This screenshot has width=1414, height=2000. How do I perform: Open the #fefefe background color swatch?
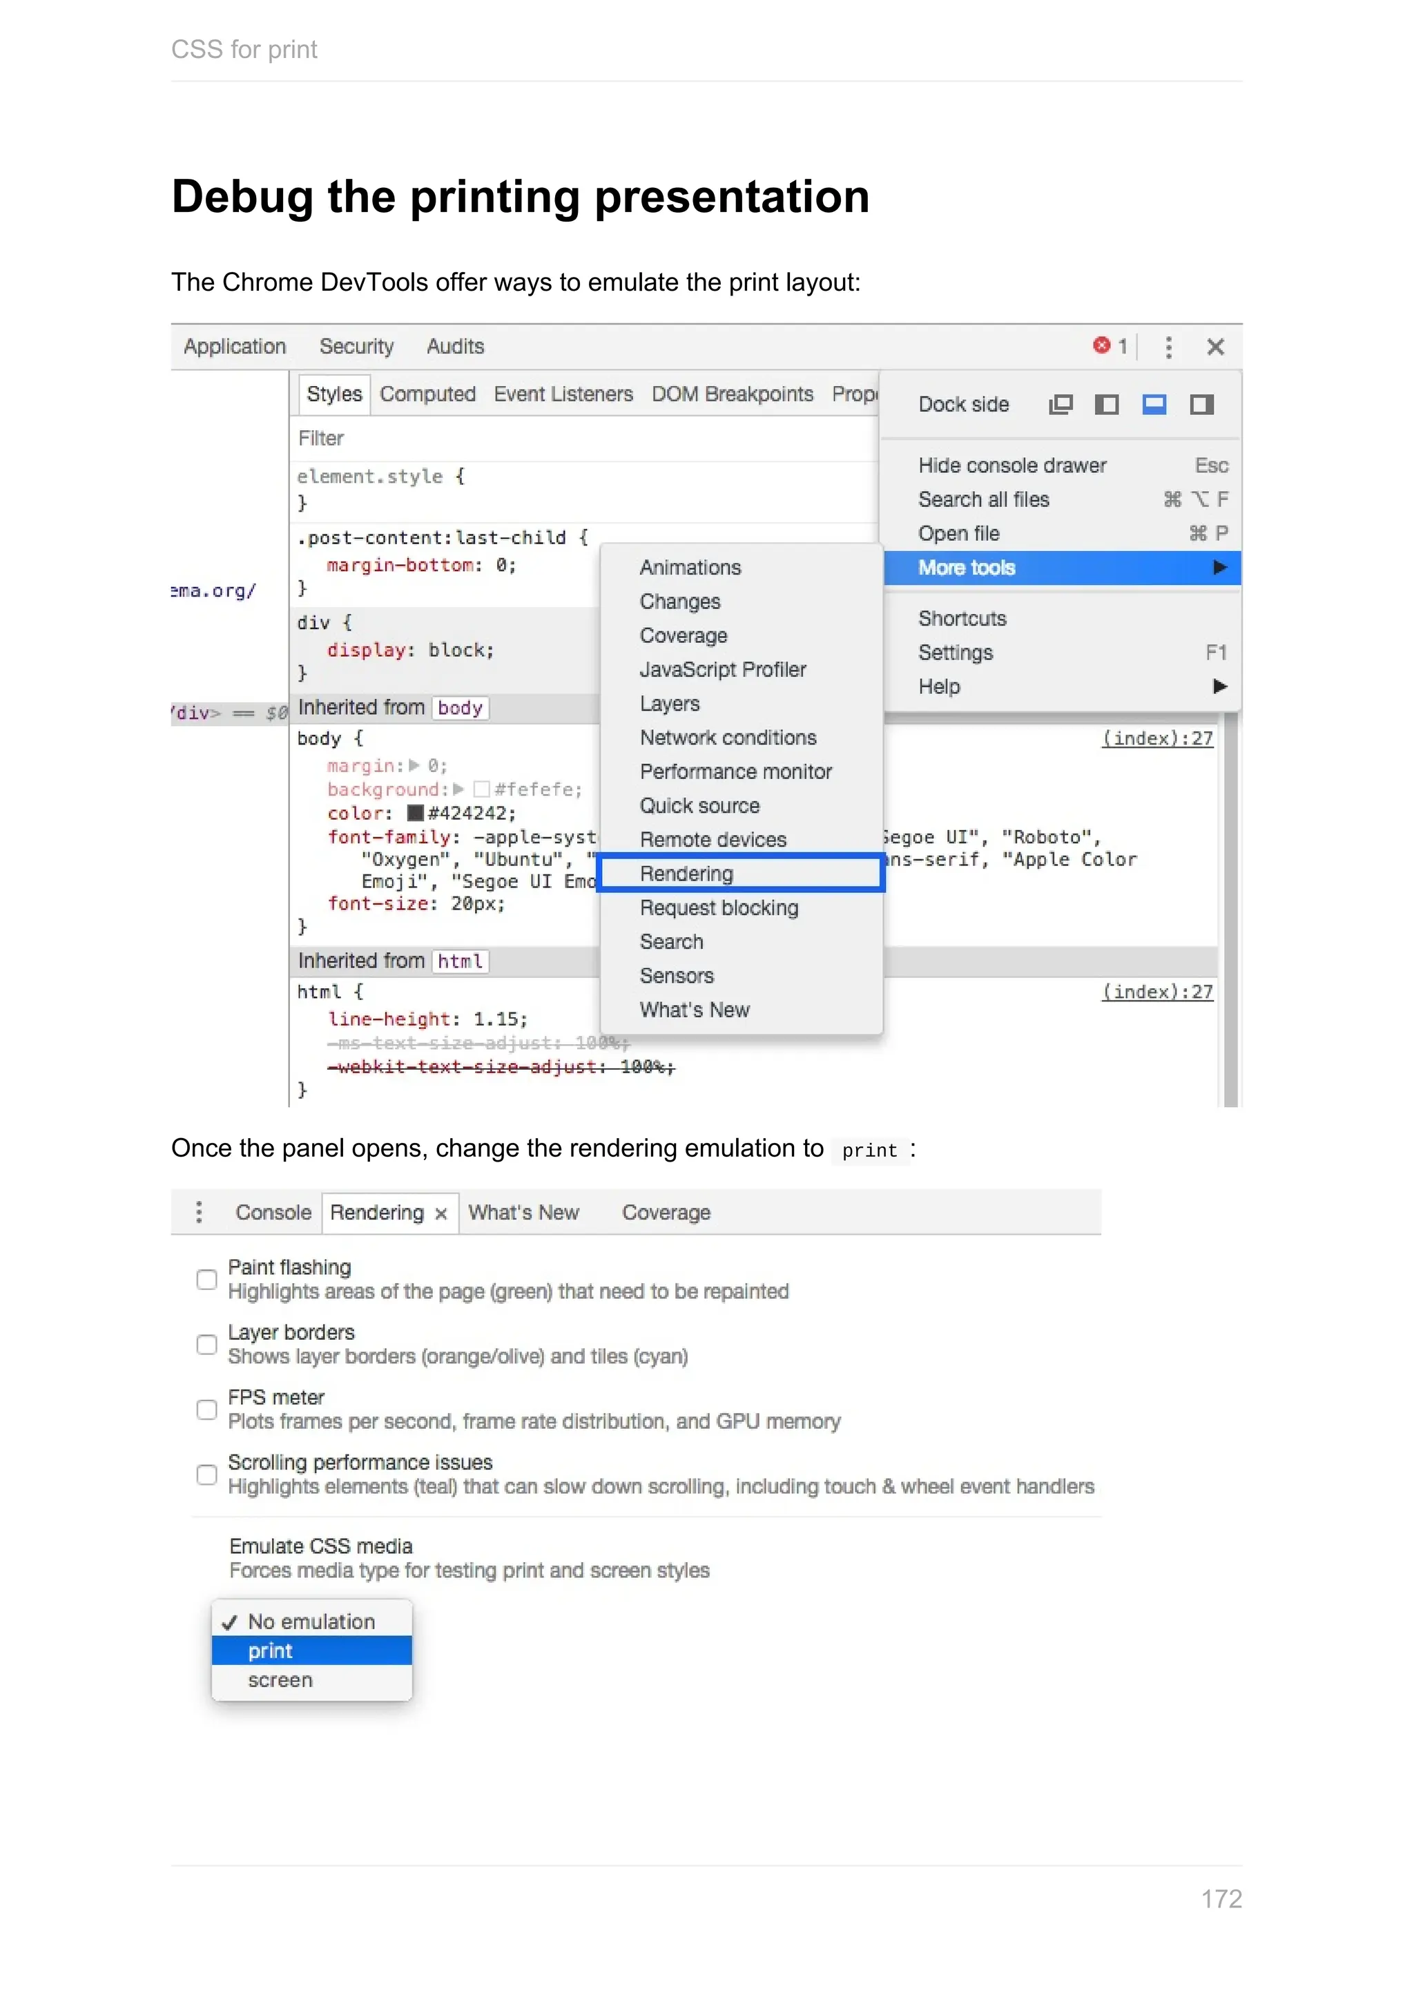[481, 789]
